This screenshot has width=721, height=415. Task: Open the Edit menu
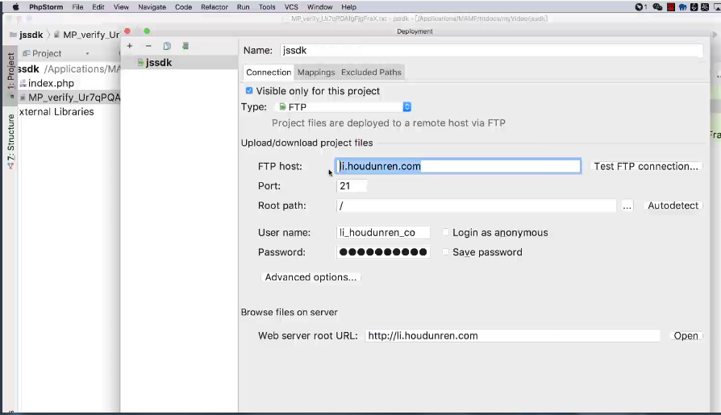[98, 7]
